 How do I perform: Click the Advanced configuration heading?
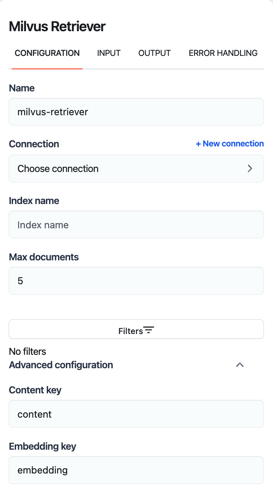(61, 365)
